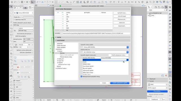Click the Vytvořit kopii button
Screen dimensions: 181x101
click(122, 16)
